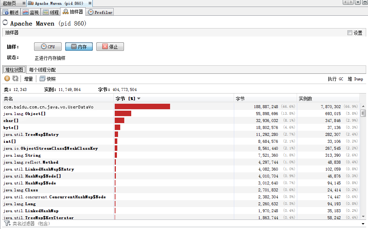Viewport: 368px width, 229px height.
Task: Select java.io.ObjectStreamClass$WeakClassKey row
Action: (x=181, y=148)
